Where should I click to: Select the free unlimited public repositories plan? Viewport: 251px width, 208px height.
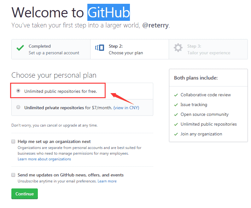pyautogui.click(x=18, y=91)
